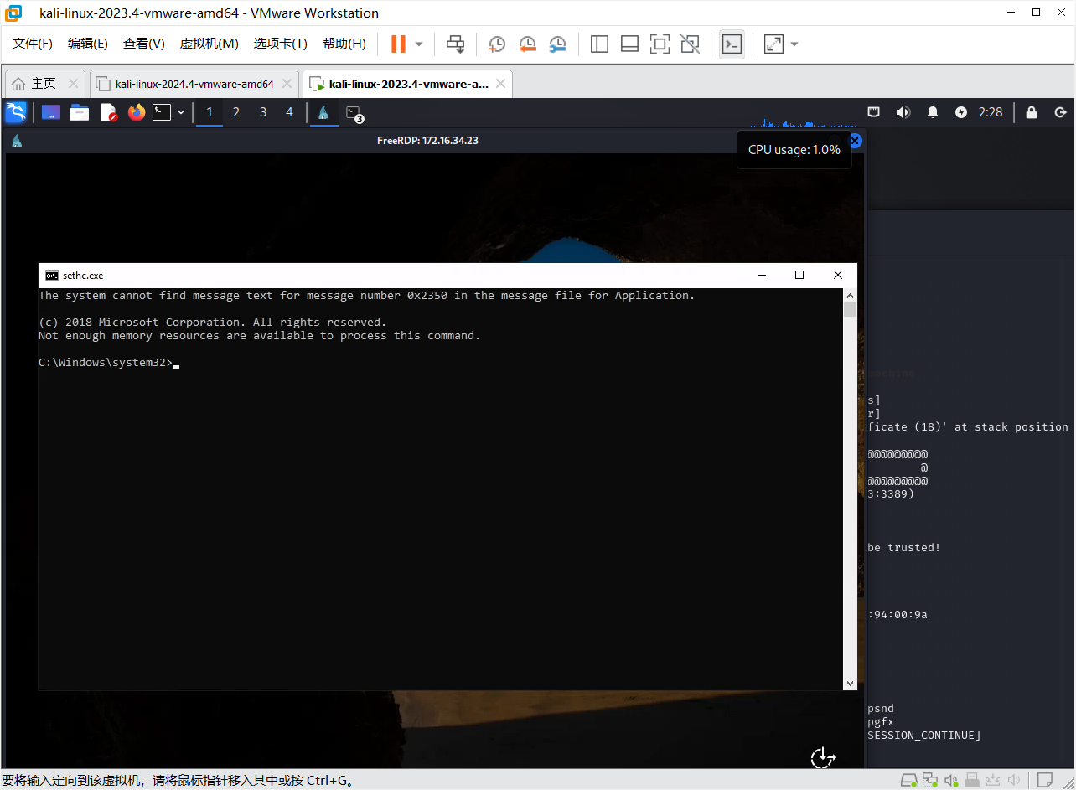The width and height of the screenshot is (1076, 790).
Task: Send Ctrl+Alt+Del to the virtual machine
Action: point(455,44)
